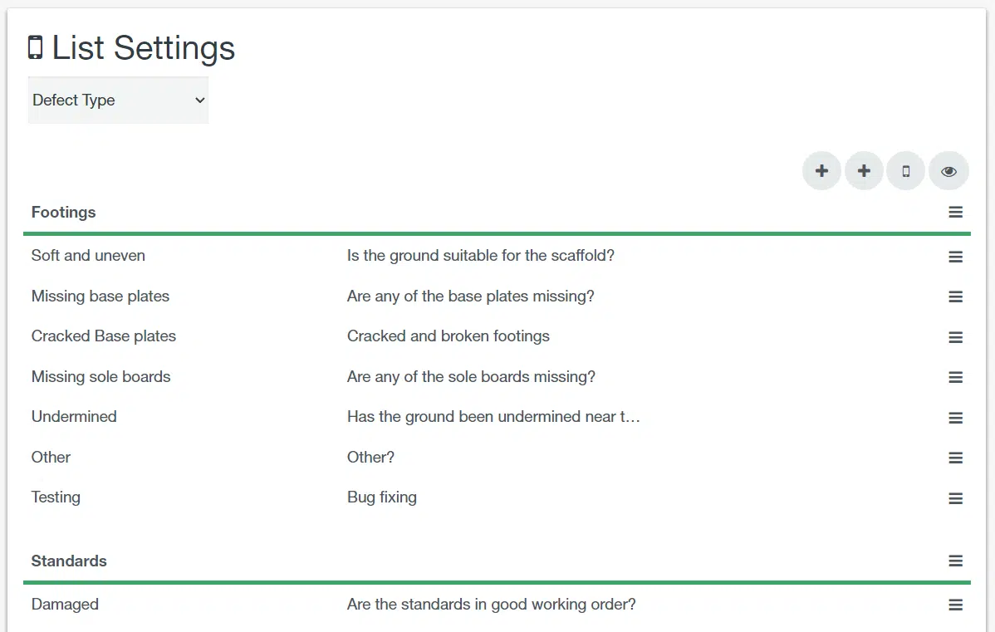
Task: Open the Soft and uneven row menu
Action: (x=955, y=257)
